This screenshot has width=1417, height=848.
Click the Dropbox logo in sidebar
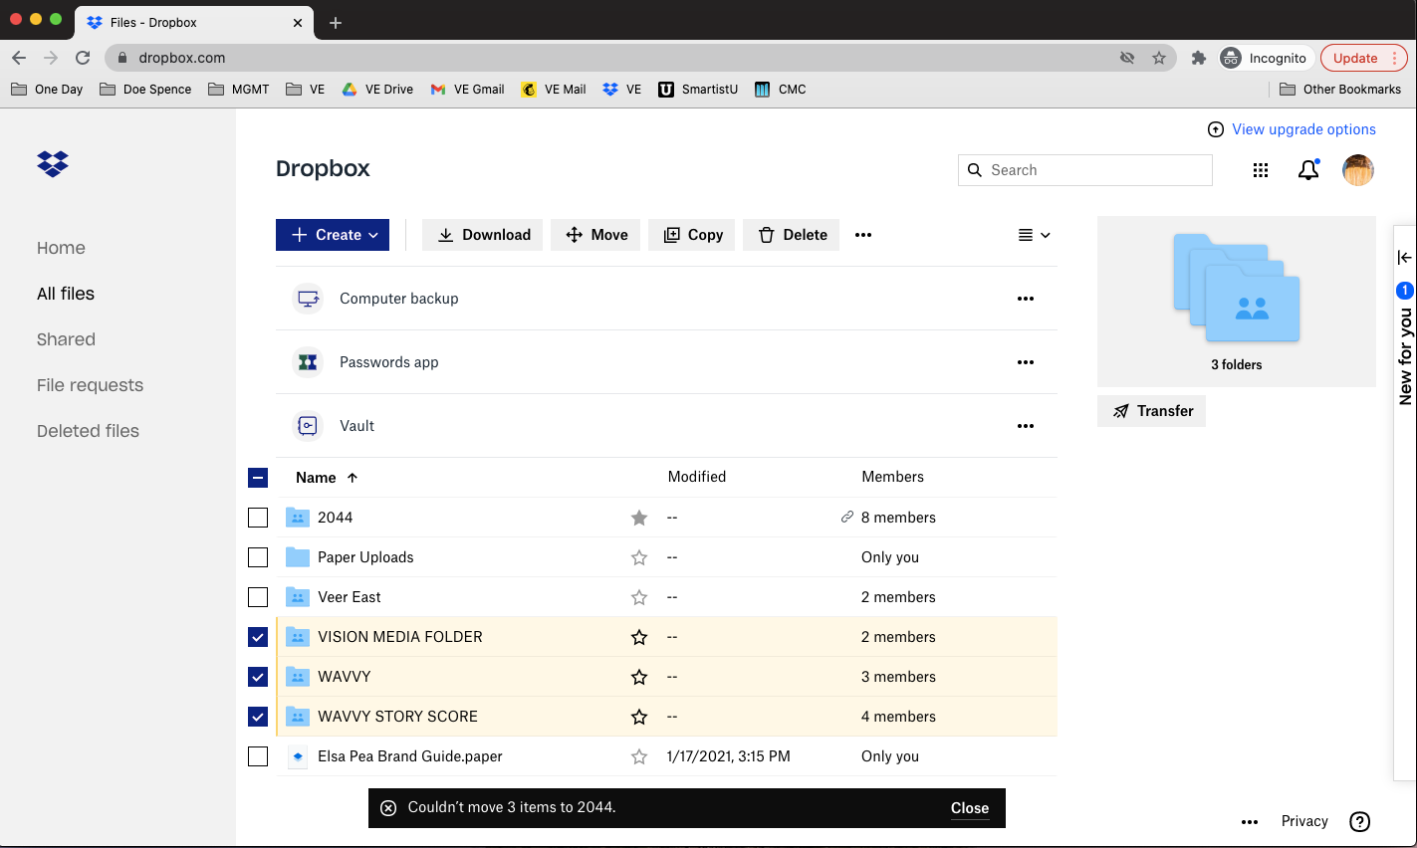53,163
